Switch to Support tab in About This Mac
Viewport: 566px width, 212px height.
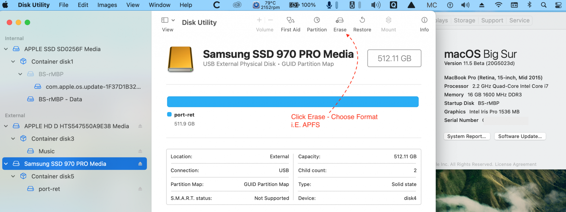[x=492, y=20]
